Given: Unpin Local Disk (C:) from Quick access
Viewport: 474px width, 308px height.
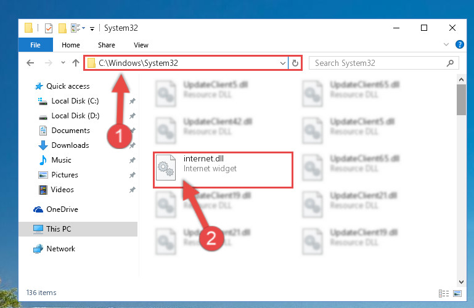Looking at the screenshot, I should click(133, 101).
